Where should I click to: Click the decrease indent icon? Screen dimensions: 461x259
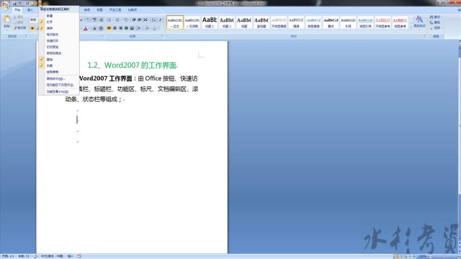[x=134, y=20]
